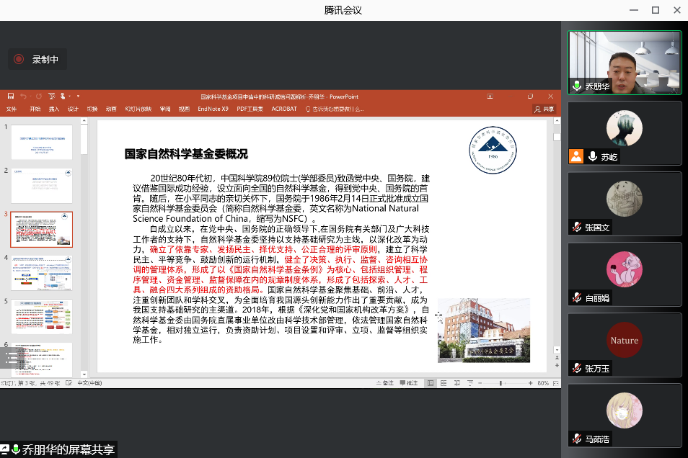Open the EndNote X9 ribbon tab
Screen dimensions: 688x458
[x=213, y=109]
